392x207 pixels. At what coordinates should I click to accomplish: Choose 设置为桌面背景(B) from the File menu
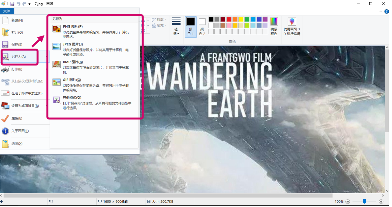[x=25, y=106]
